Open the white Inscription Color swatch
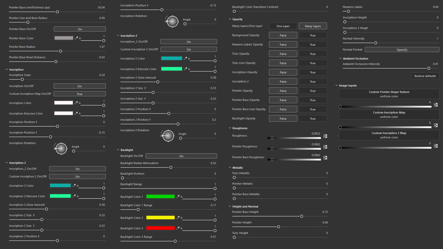The height and width of the screenshot is (249, 443). (x=63, y=103)
